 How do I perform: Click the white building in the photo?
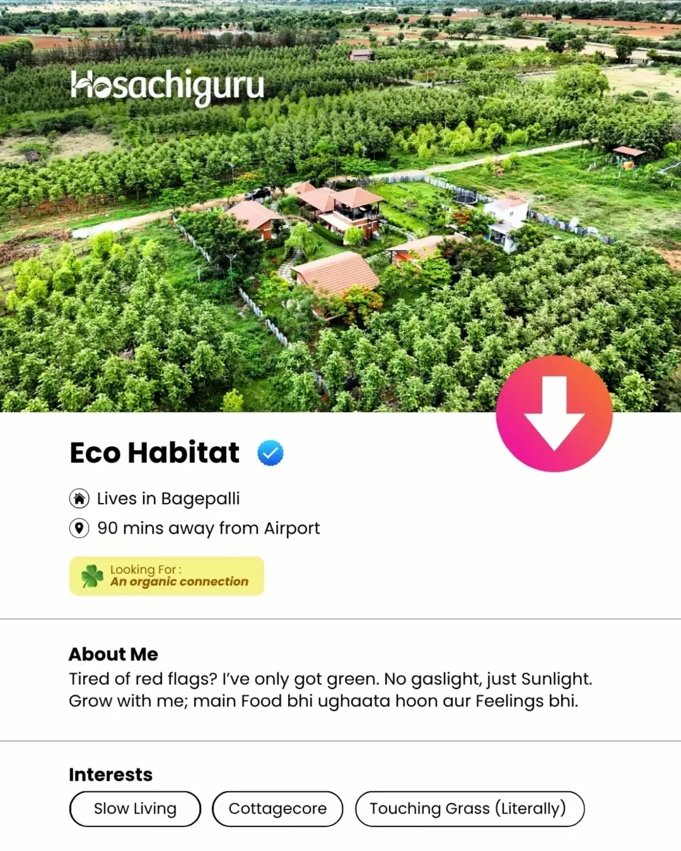pyautogui.click(x=505, y=222)
